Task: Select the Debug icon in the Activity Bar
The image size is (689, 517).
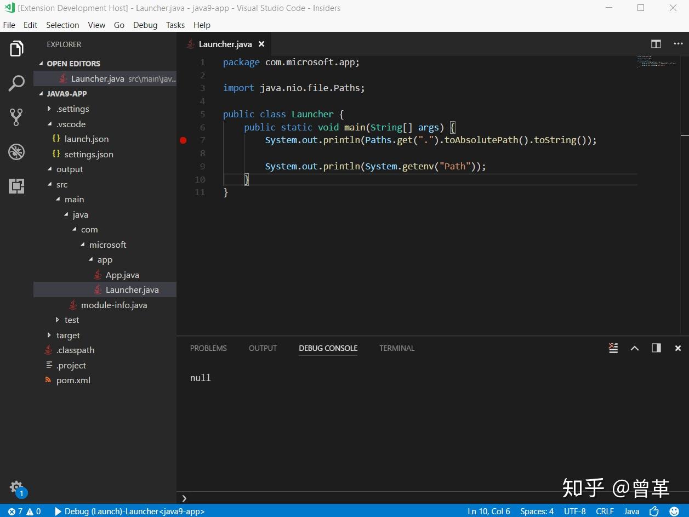Action: (x=16, y=151)
